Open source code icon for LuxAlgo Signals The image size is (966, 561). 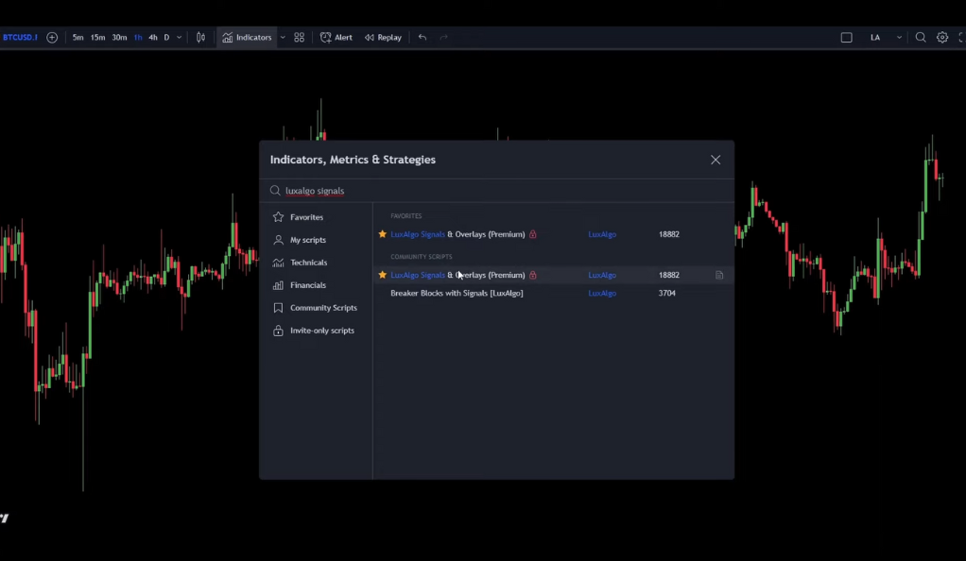point(719,275)
